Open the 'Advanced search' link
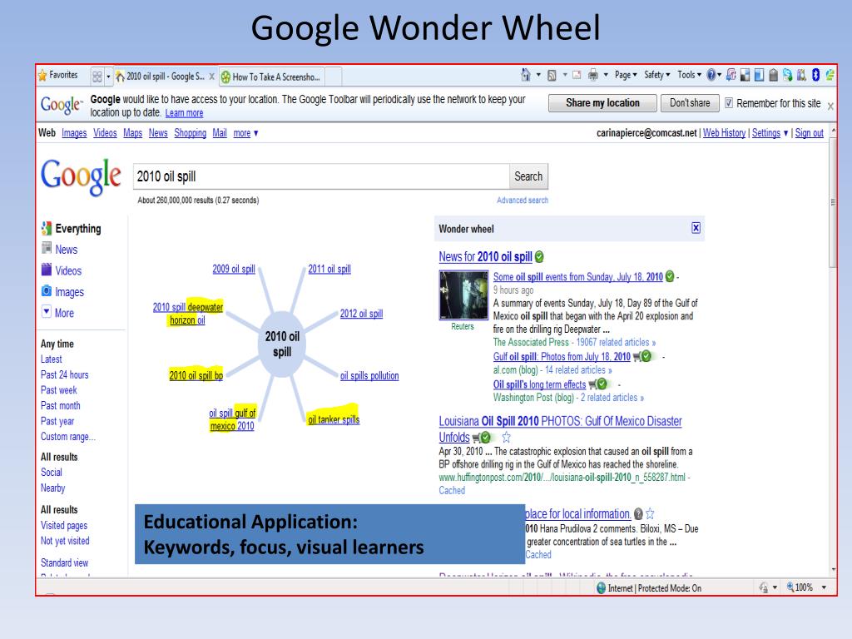The height and width of the screenshot is (639, 852). point(523,200)
